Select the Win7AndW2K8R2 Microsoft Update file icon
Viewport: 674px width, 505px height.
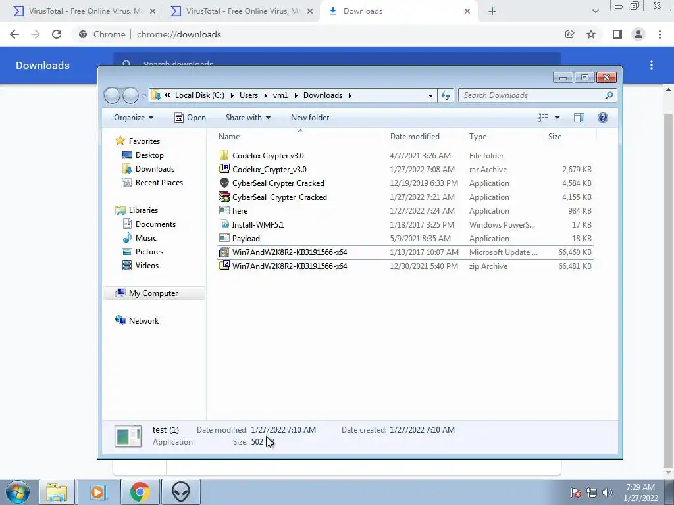tap(224, 252)
